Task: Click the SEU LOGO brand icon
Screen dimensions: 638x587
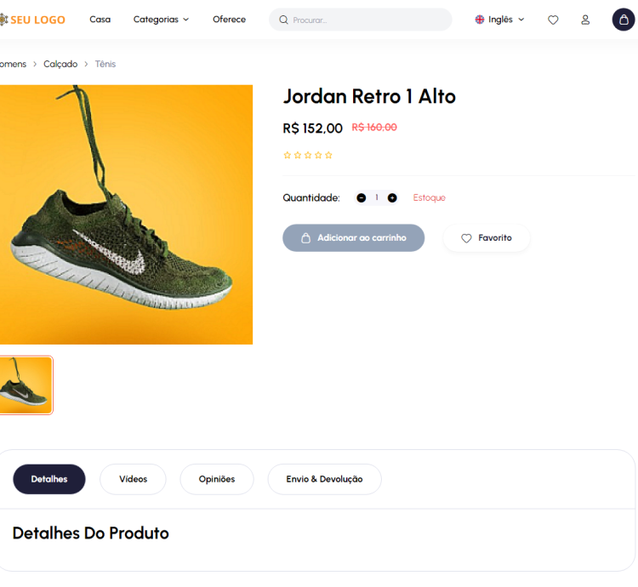Action: (x=3, y=20)
